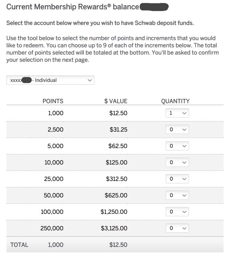Click the $1,250.00 value cell
The image size is (230, 258).
tap(114, 212)
